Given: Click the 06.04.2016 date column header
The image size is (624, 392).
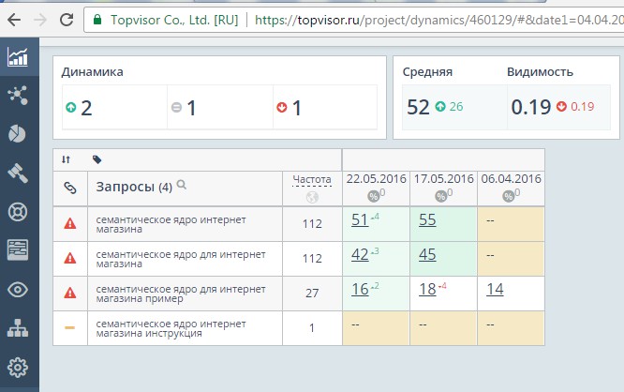Looking at the screenshot, I should (x=511, y=179).
